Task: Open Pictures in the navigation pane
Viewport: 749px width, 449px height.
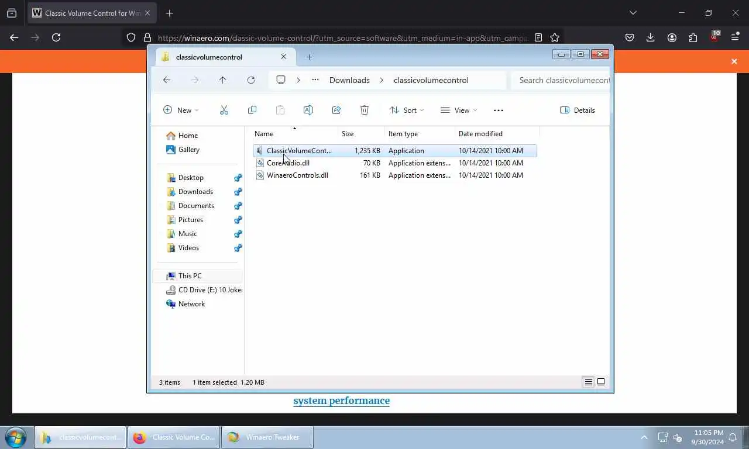Action: tap(191, 219)
